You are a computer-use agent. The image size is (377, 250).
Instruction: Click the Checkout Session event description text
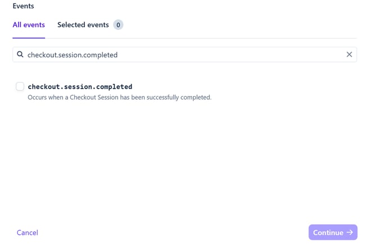pyautogui.click(x=119, y=97)
